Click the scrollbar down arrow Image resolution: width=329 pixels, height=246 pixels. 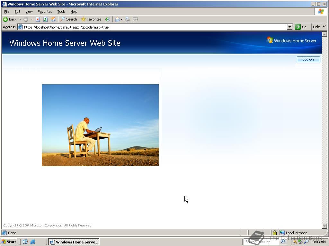[325, 226]
